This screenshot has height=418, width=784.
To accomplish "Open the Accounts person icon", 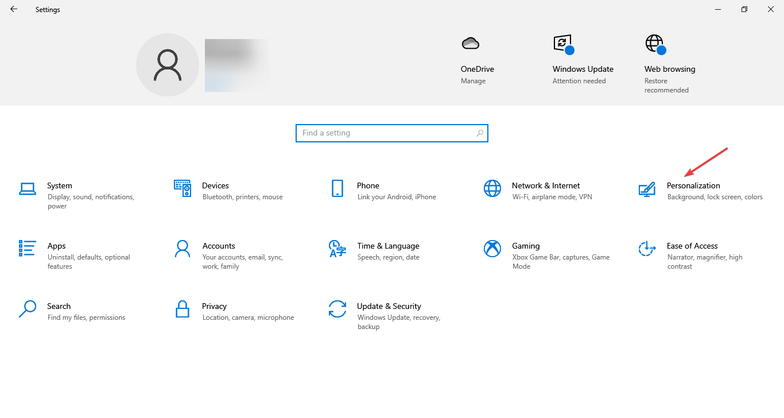I will pos(182,249).
